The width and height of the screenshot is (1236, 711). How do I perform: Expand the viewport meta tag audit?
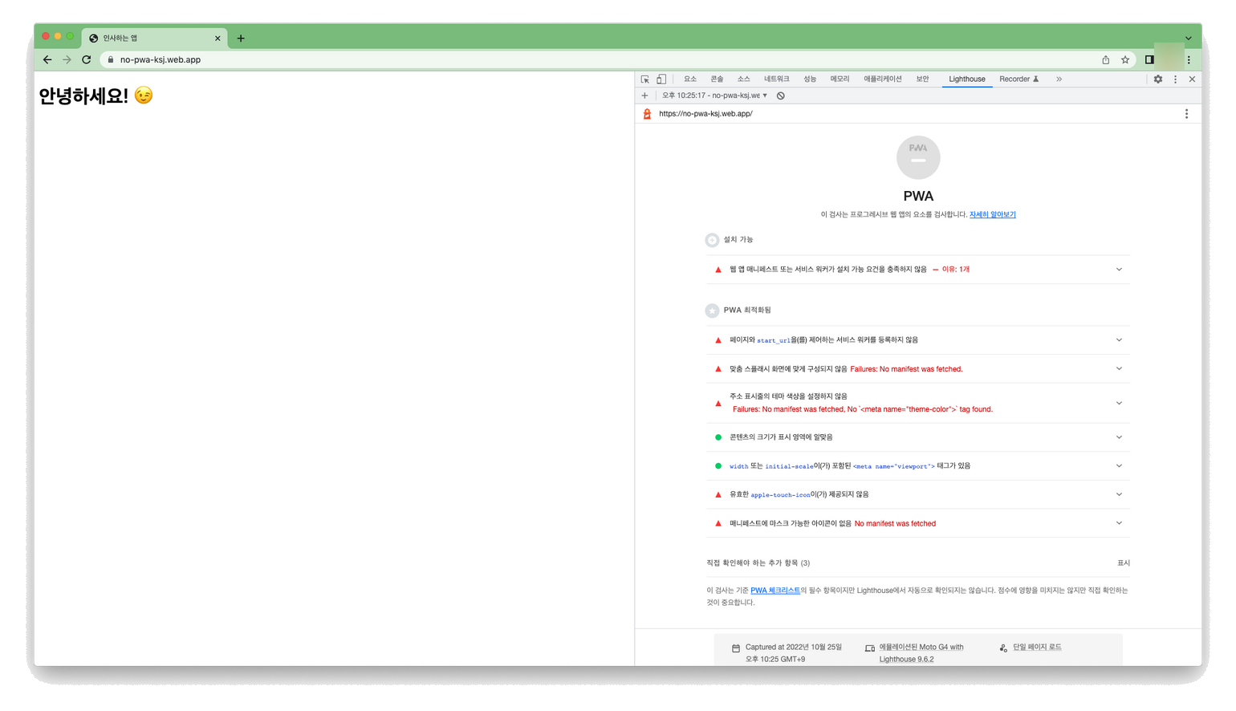tap(917, 466)
